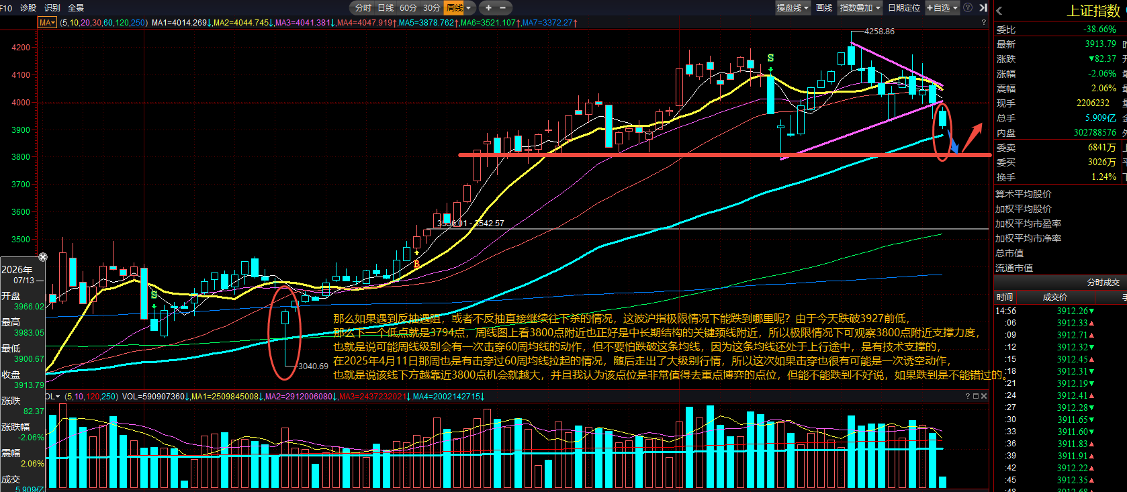Expand the period dropdown next to 周线
Image resolution: width=1127 pixels, height=492 pixels.
[x=469, y=8]
